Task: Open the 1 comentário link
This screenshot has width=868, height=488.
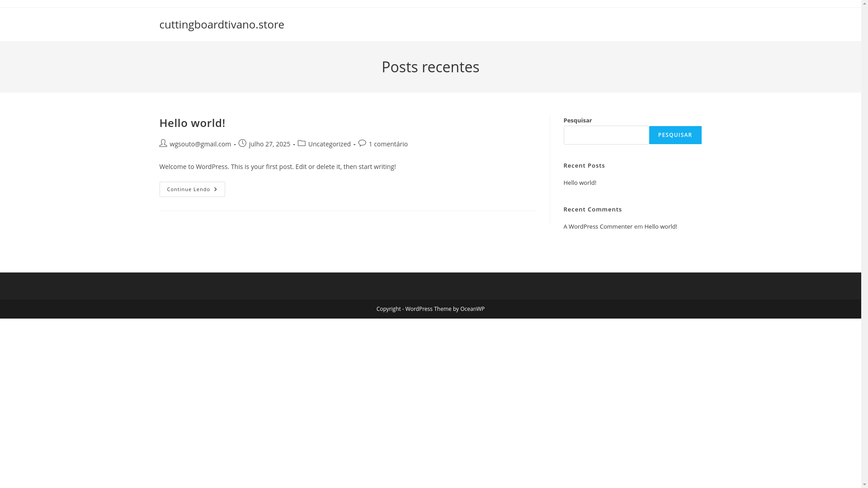Action: click(388, 144)
